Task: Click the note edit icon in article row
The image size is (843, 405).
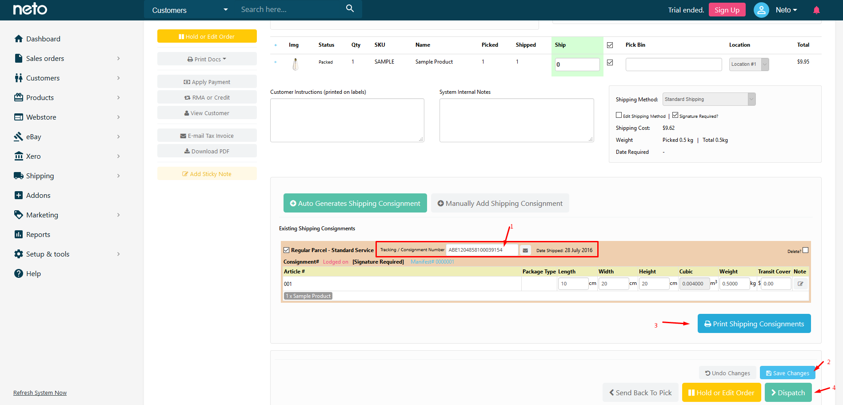Action: point(800,284)
